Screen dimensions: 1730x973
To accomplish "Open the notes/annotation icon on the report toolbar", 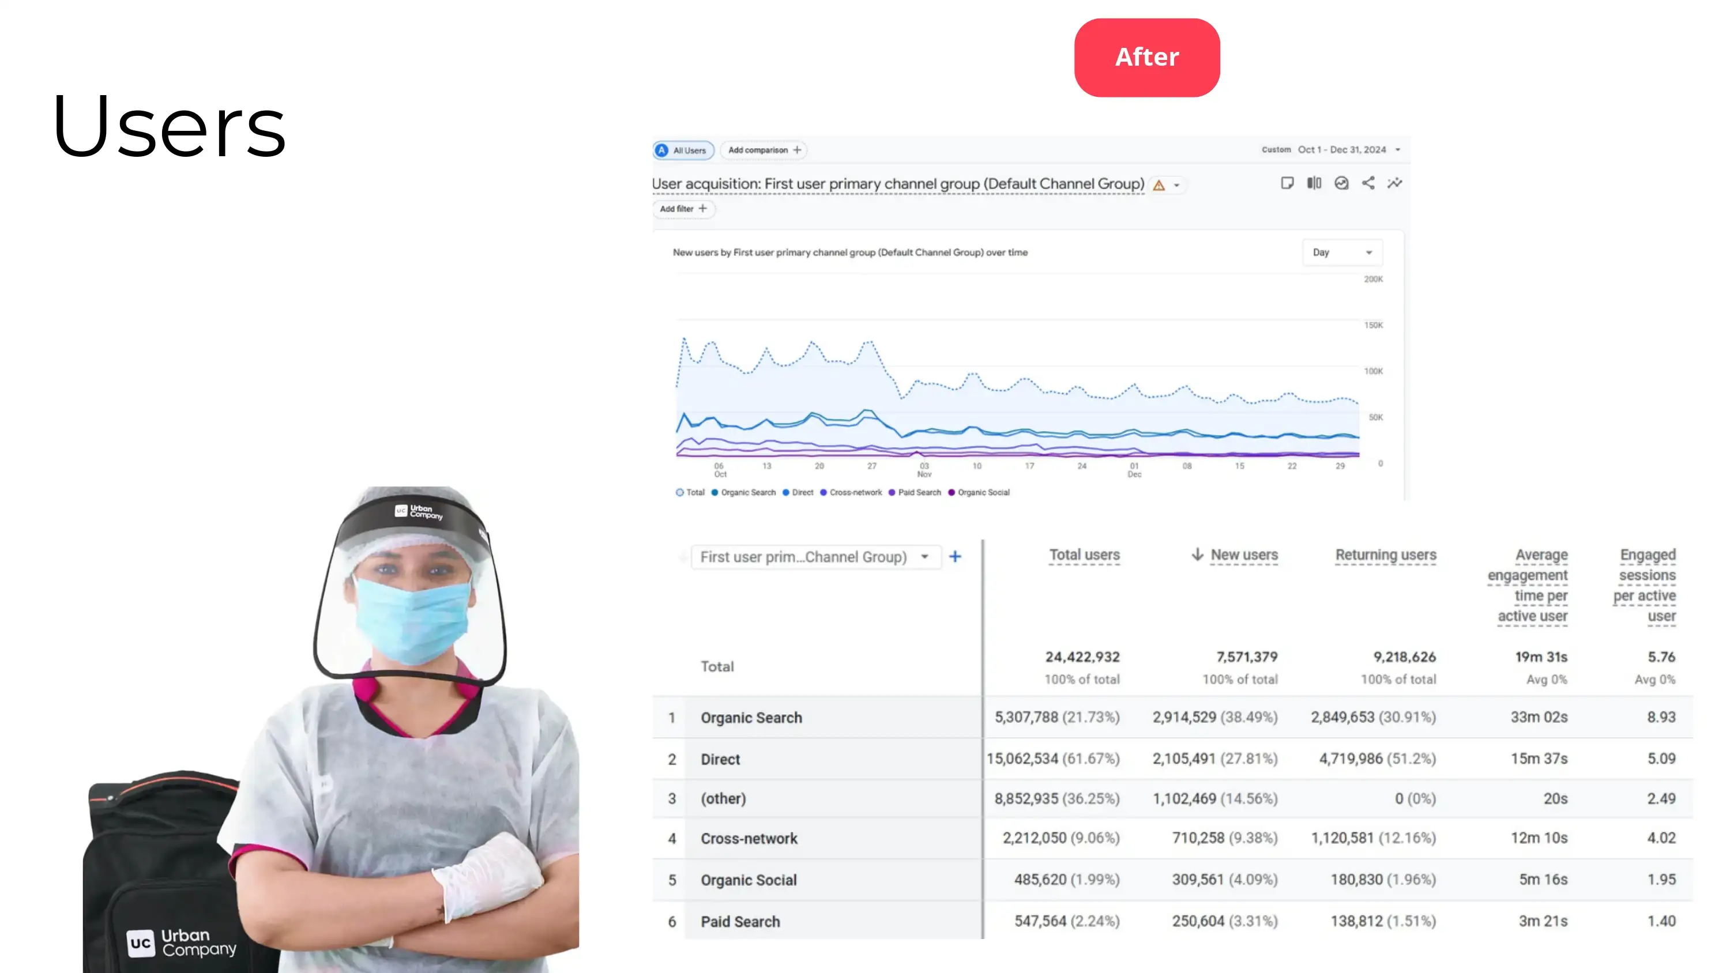I will (x=1288, y=183).
